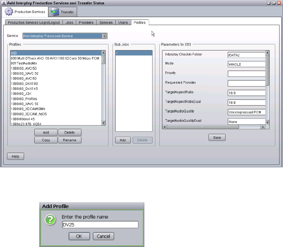
Task: Click the TargetAspectRatioDual value field
Action: [x=246, y=103]
